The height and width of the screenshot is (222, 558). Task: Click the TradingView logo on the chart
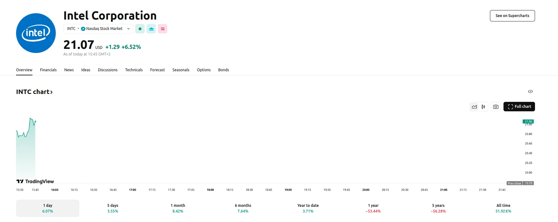(x=35, y=181)
